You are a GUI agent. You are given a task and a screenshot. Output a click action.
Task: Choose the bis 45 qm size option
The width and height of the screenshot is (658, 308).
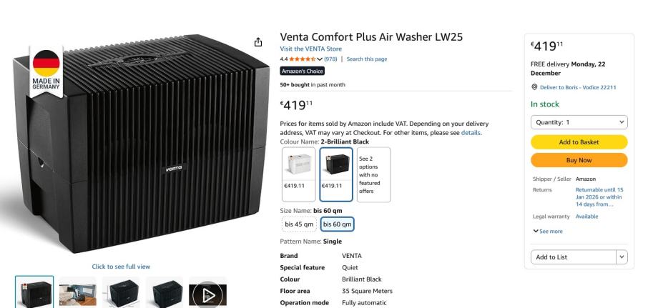(x=299, y=224)
